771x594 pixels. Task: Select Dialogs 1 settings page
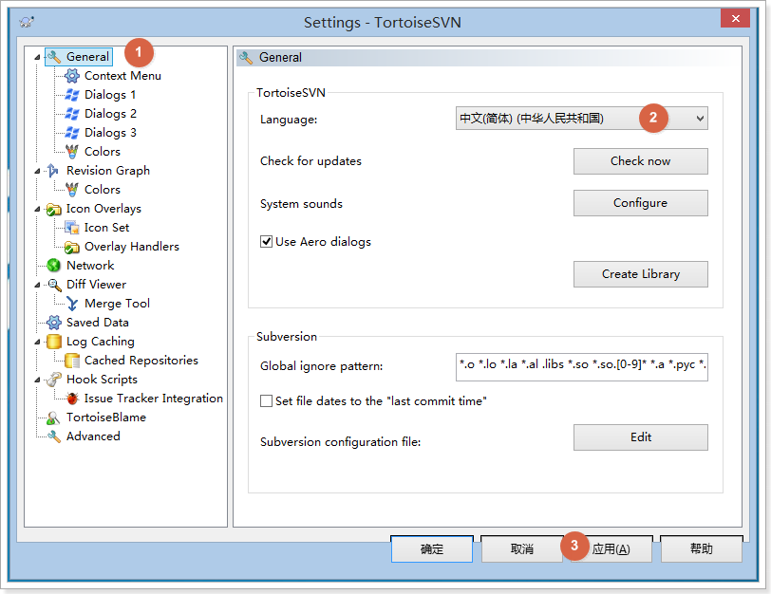(x=110, y=95)
